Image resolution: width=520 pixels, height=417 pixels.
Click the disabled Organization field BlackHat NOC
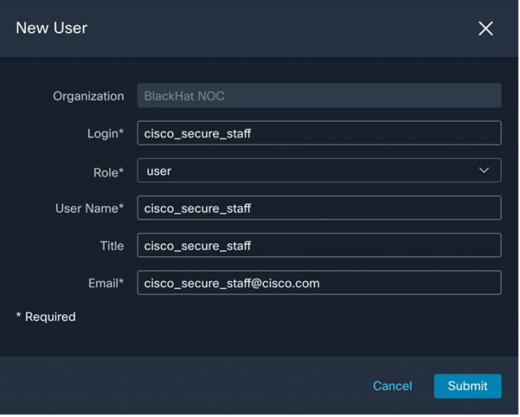pos(318,95)
